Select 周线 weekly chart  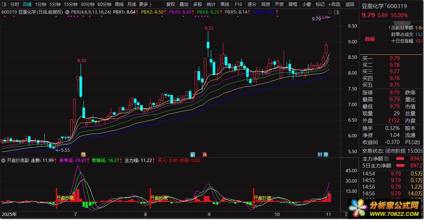119,4
